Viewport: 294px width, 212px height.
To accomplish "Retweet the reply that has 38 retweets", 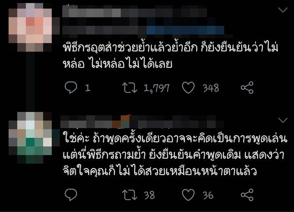I will pyautogui.click(x=130, y=195).
